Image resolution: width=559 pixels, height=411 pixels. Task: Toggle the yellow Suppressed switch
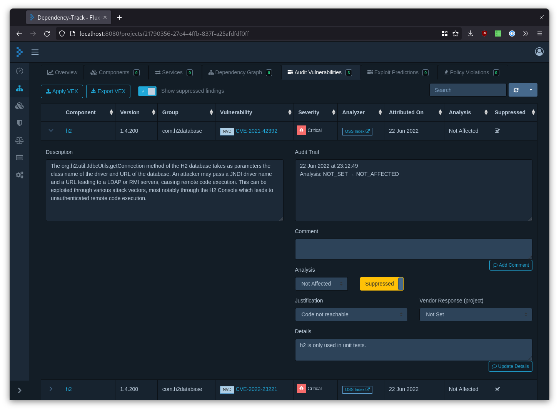point(382,284)
